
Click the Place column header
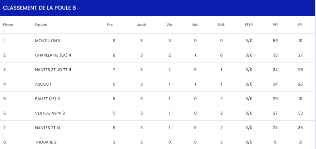[8, 25]
